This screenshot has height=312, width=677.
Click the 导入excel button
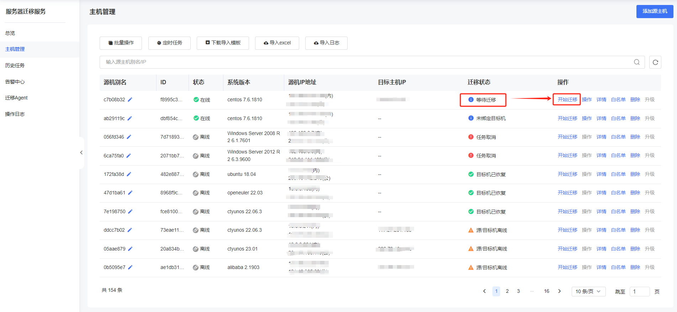point(277,43)
